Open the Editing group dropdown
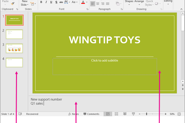 point(168,2)
